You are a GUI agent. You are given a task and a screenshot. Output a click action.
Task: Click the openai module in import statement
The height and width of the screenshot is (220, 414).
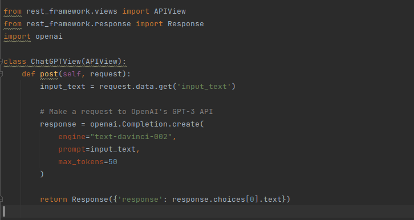[x=49, y=36]
